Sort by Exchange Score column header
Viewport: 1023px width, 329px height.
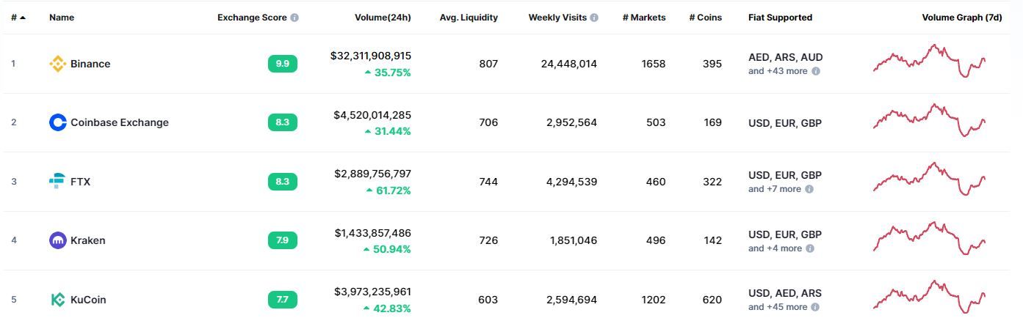(x=252, y=18)
